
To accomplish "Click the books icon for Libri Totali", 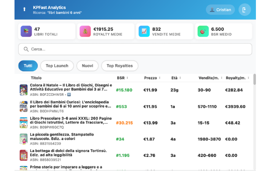I will click(26, 31).
